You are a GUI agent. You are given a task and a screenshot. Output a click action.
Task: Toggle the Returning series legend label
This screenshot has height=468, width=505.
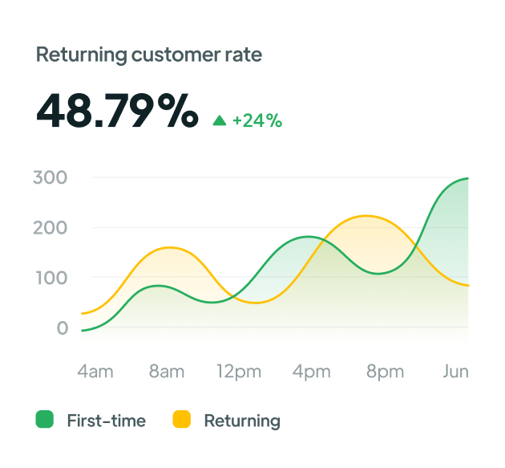242,420
